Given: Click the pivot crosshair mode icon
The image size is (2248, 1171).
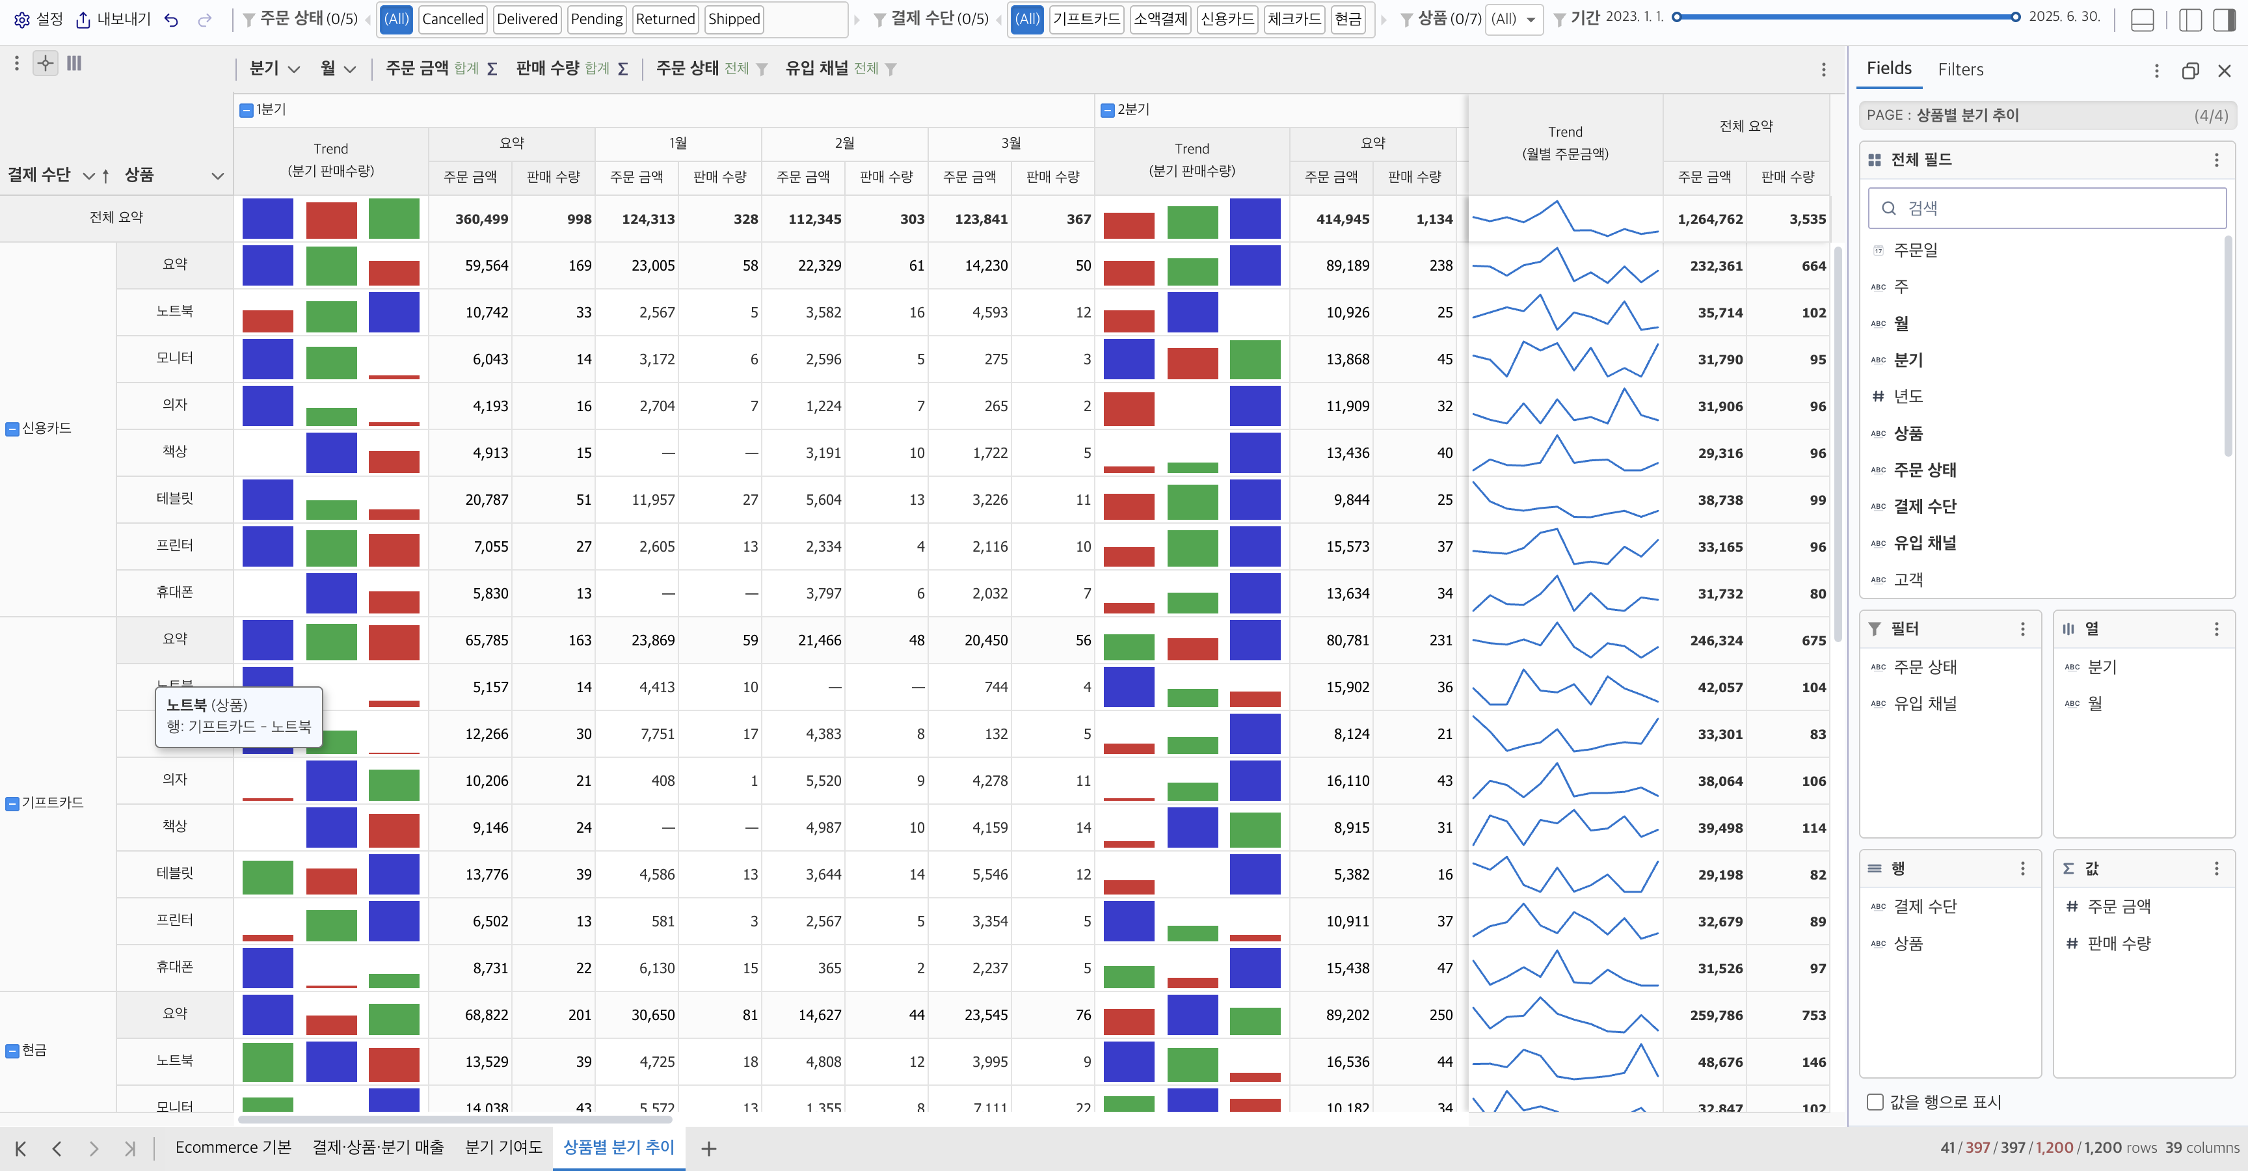Looking at the screenshot, I should coord(46,63).
